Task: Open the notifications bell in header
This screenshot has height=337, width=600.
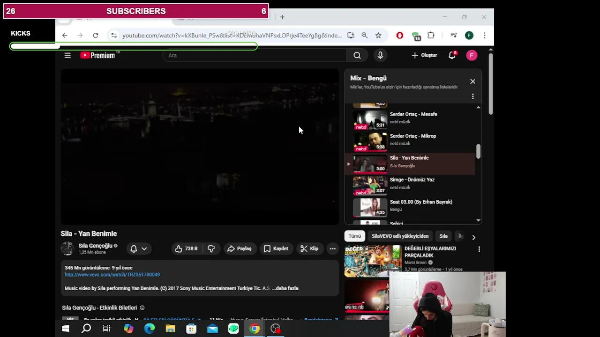Action: click(452, 55)
